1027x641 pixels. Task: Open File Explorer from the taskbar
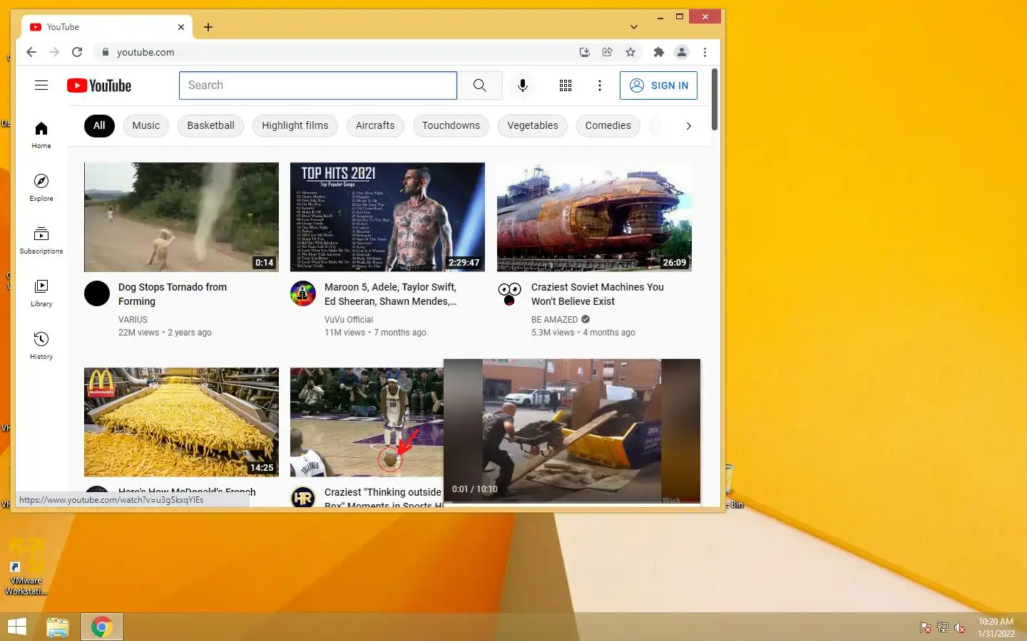point(58,627)
